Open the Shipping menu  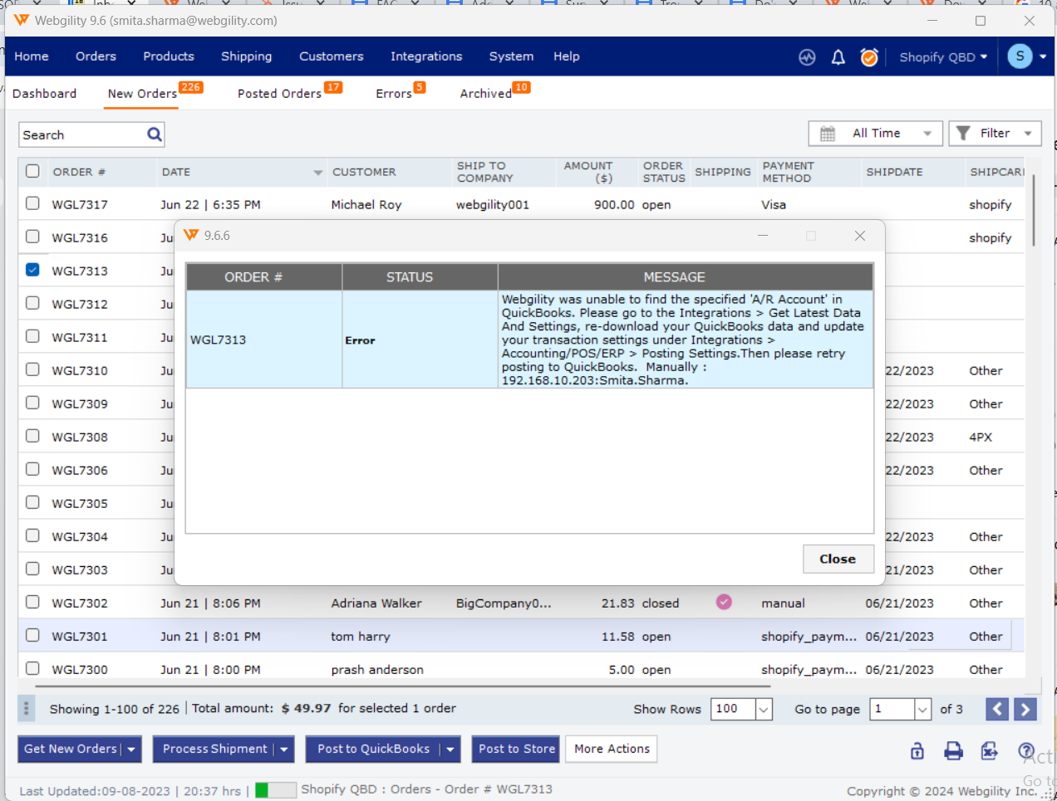246,56
